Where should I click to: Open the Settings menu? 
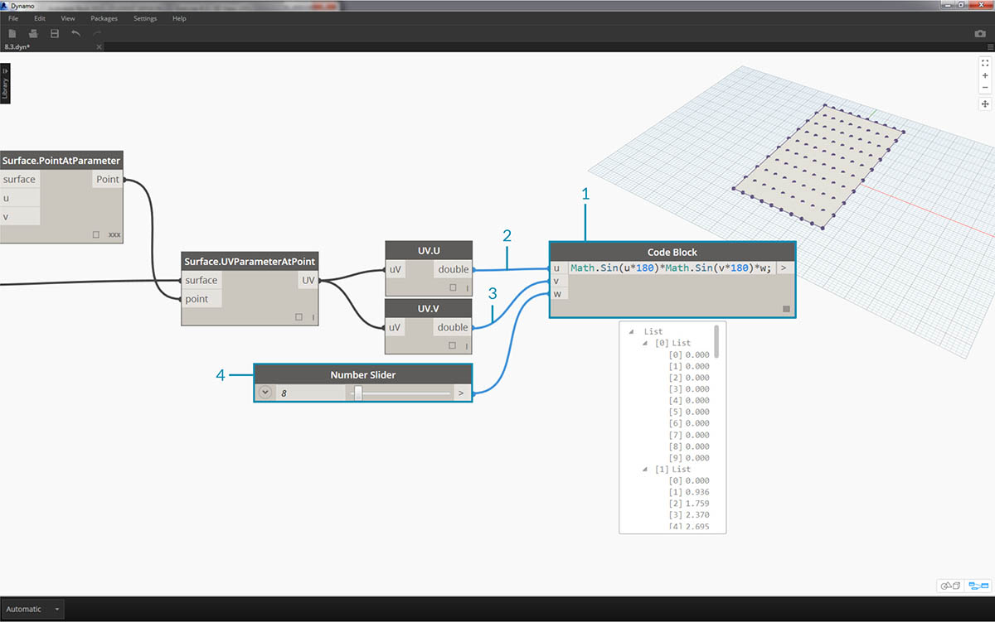tap(145, 18)
